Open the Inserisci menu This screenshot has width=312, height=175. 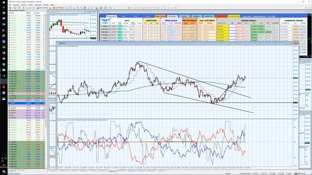click(x=24, y=5)
